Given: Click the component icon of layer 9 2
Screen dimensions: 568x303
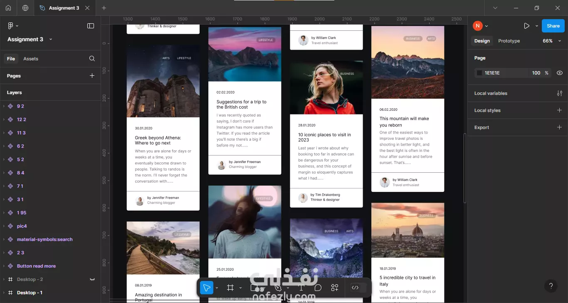Looking at the screenshot, I should coord(11,106).
